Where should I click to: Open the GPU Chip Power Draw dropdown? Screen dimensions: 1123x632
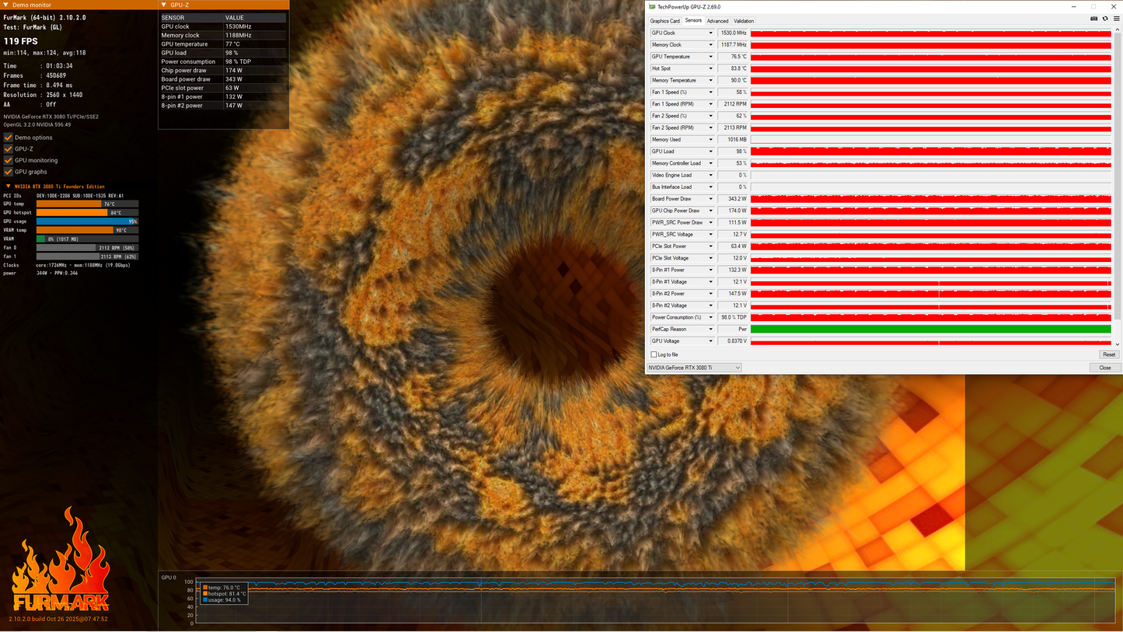point(710,211)
